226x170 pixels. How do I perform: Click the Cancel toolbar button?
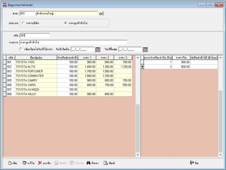[77, 163]
